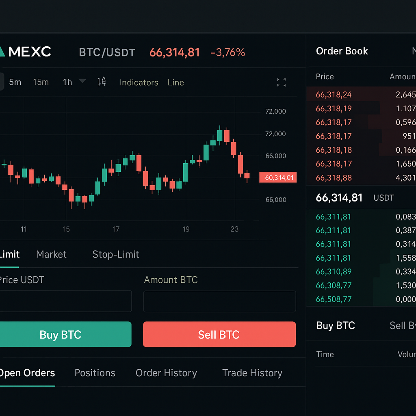Select the Market order tab
Viewport: 416px width, 416px height.
coord(51,254)
